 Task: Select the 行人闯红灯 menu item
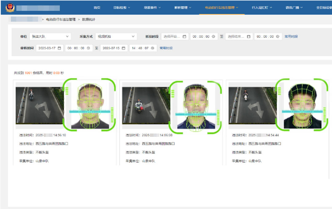[262, 8]
